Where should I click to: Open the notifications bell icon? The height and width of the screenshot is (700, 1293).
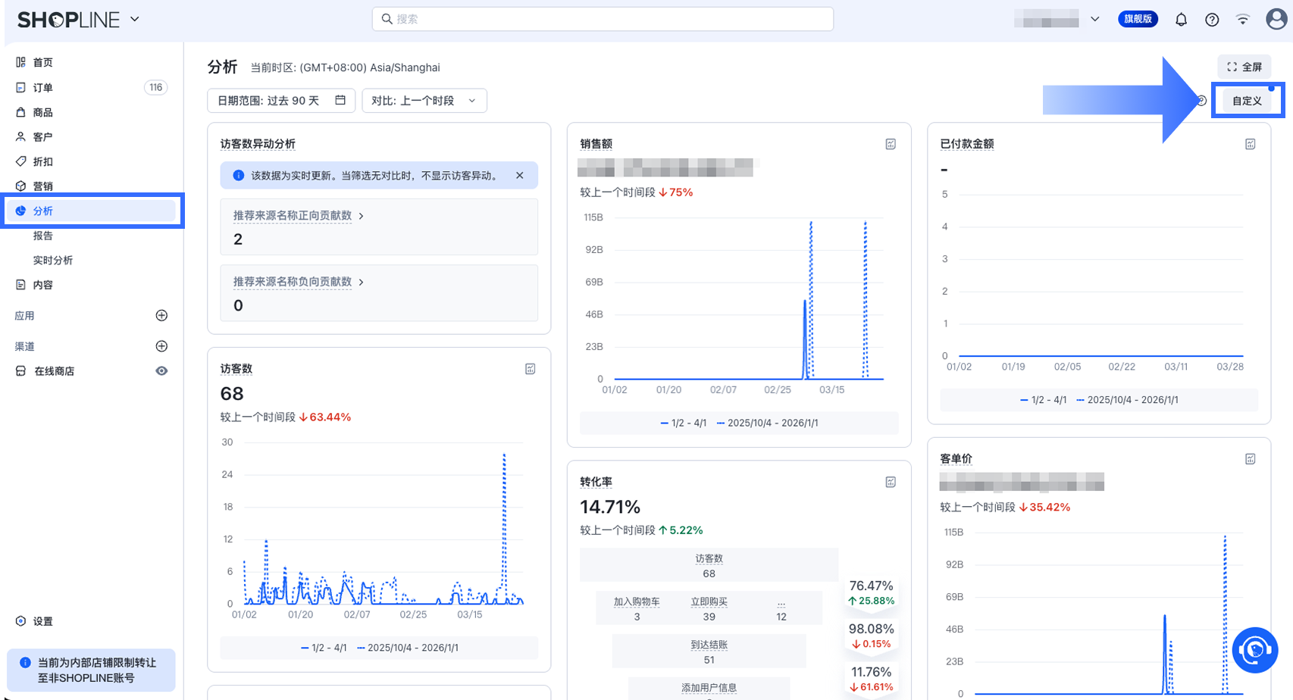pos(1181,20)
